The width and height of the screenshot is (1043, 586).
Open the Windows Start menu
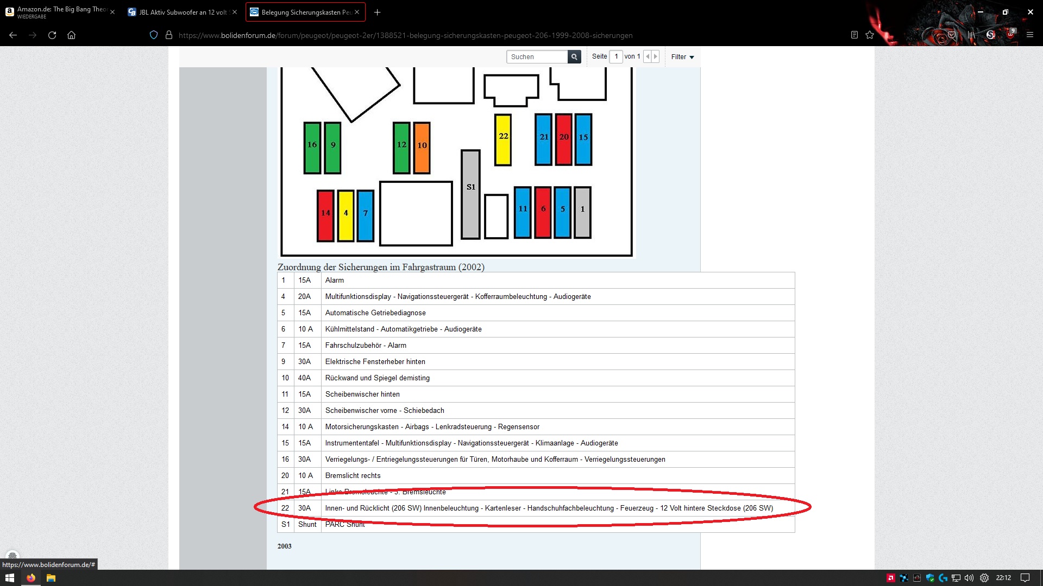10,578
